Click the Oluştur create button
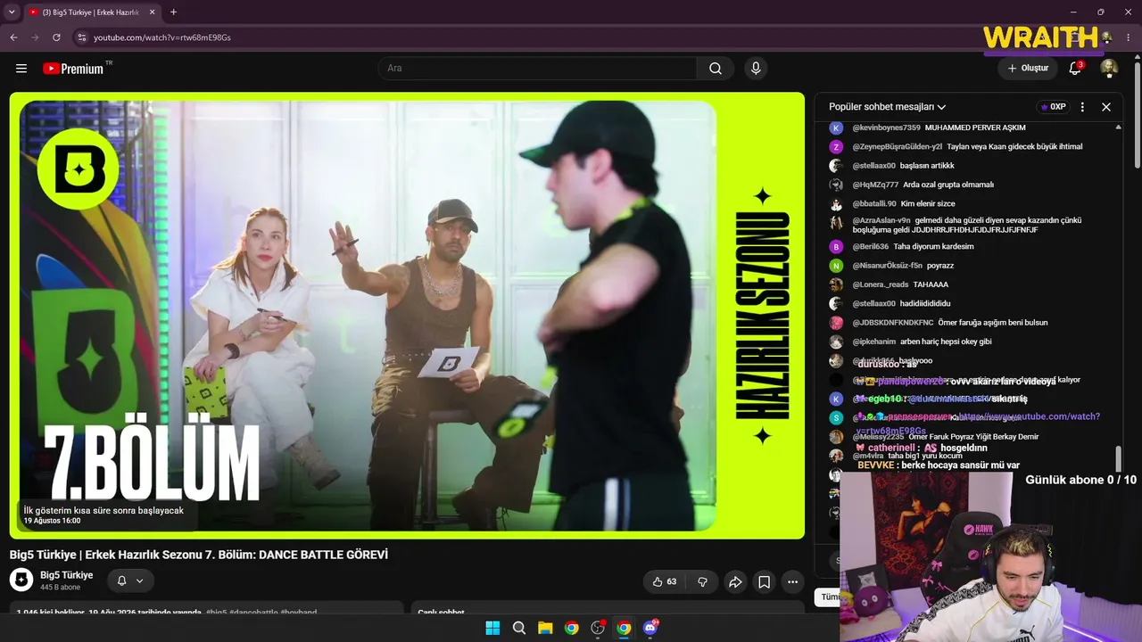The width and height of the screenshot is (1142, 642). click(1028, 69)
